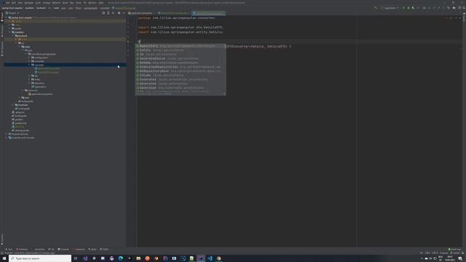Screen dimensions: 466x262
Task: Open the View menu
Action: coord(20,3)
